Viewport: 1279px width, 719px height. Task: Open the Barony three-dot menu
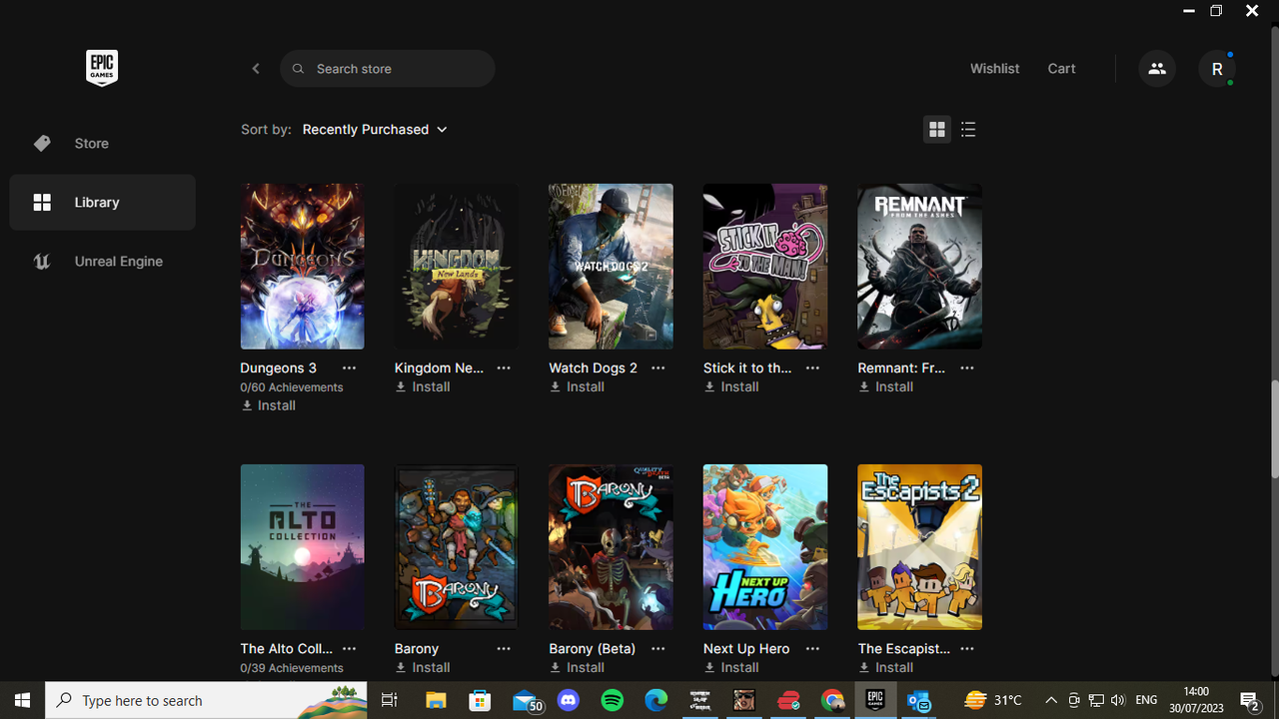click(504, 649)
